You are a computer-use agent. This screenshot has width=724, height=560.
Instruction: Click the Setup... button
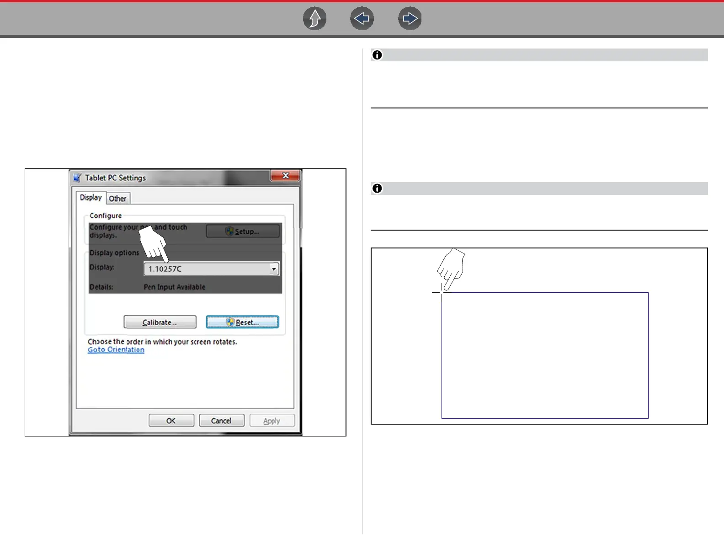pyautogui.click(x=243, y=232)
